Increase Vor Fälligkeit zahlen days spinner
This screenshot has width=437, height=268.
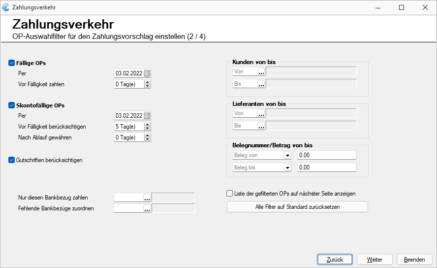[x=148, y=82]
